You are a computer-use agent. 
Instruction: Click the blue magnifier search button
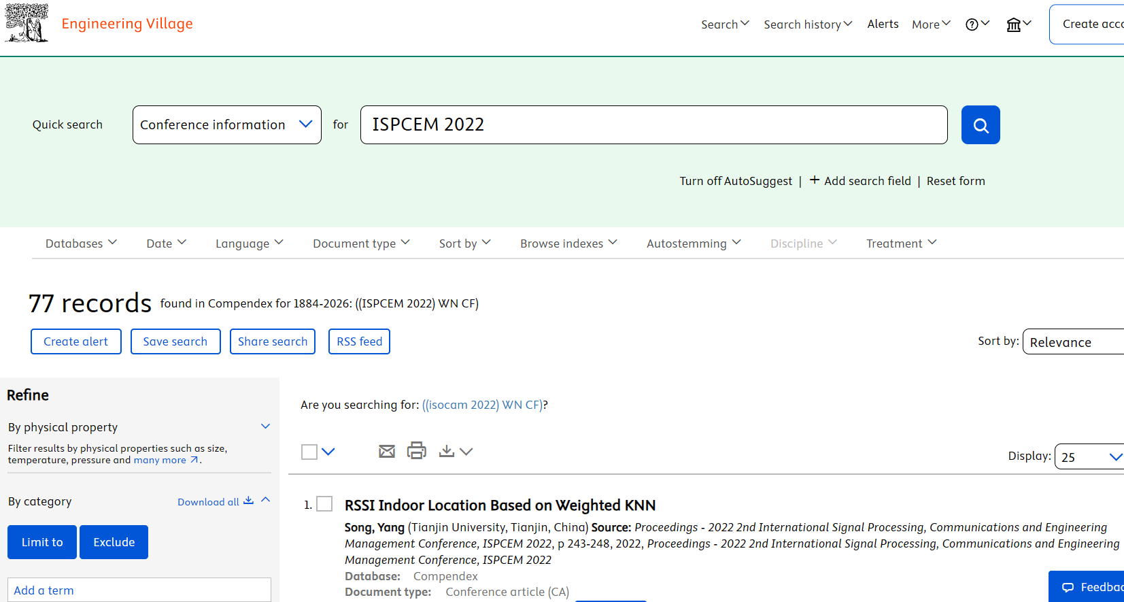click(981, 124)
